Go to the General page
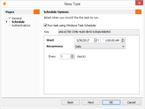 (17, 18)
